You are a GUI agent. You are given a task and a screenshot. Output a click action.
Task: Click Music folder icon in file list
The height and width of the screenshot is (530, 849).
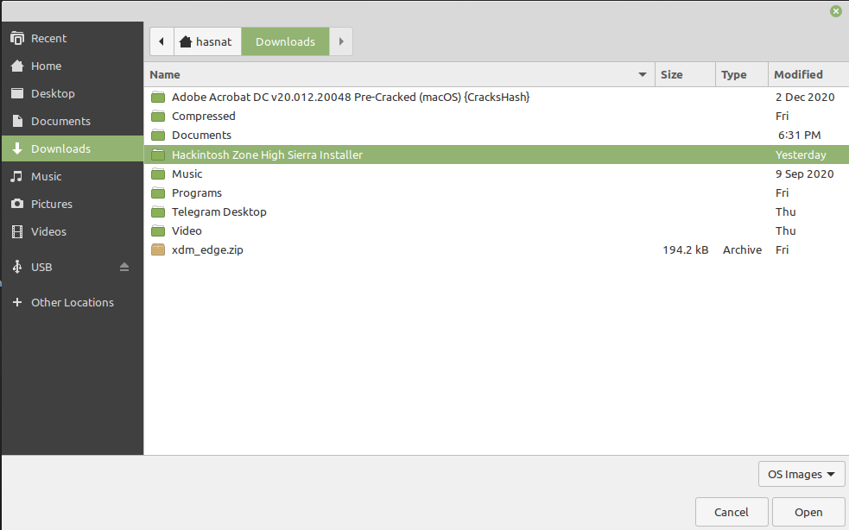coord(158,174)
